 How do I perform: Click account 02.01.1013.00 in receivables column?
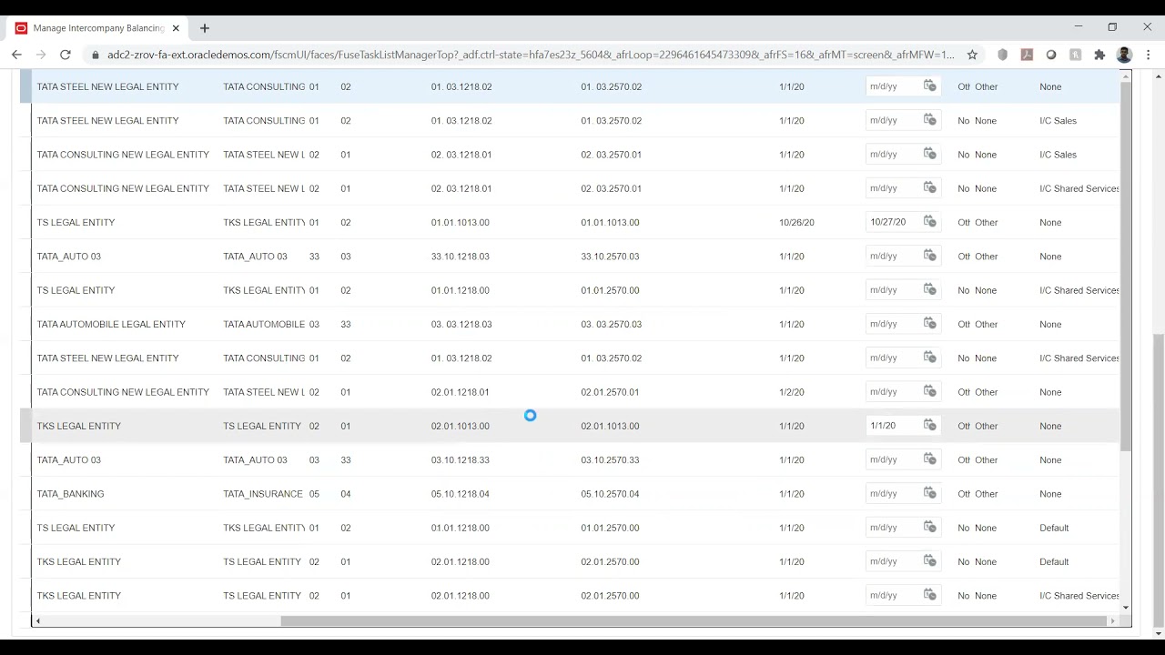point(461,426)
